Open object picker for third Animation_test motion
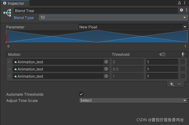189x125 pixels. (x=106, y=76)
